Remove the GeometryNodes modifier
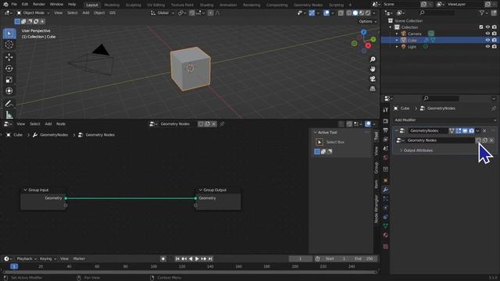 tap(484, 130)
